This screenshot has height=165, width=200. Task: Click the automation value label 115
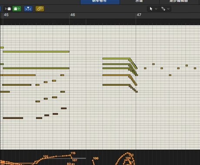coord(73,153)
